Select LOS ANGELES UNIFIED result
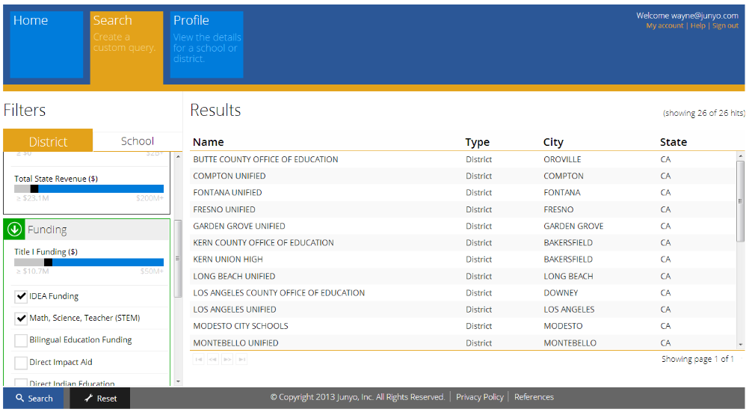 (x=463, y=310)
